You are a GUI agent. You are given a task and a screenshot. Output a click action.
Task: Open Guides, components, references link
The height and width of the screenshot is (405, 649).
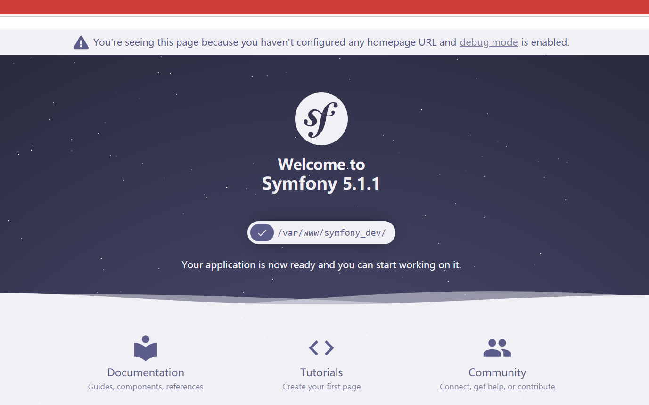tap(146, 387)
